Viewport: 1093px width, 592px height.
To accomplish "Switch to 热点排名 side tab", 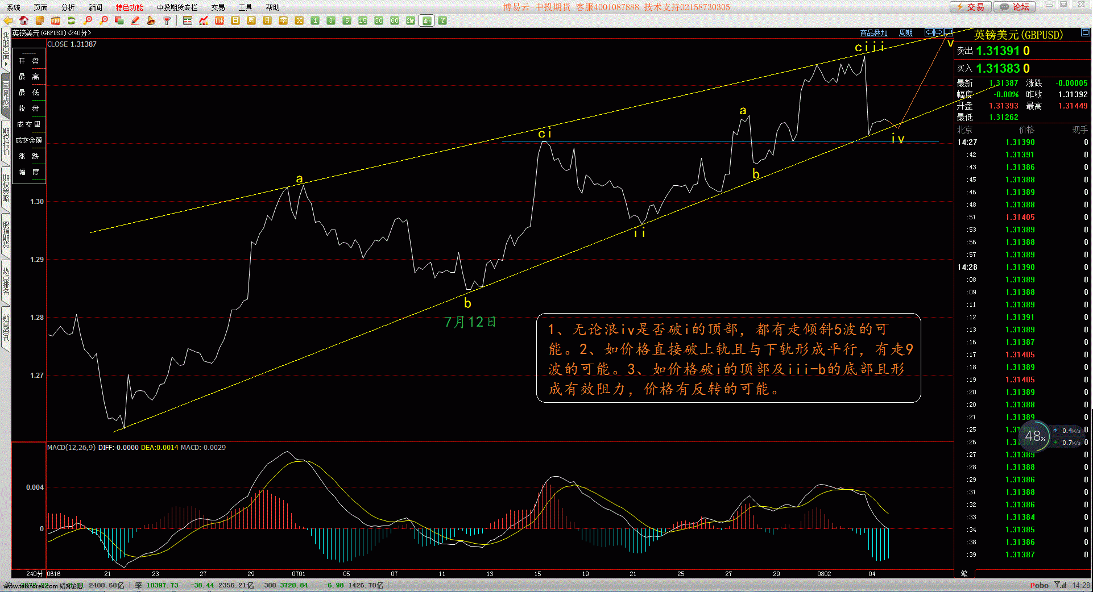I will 6,281.
